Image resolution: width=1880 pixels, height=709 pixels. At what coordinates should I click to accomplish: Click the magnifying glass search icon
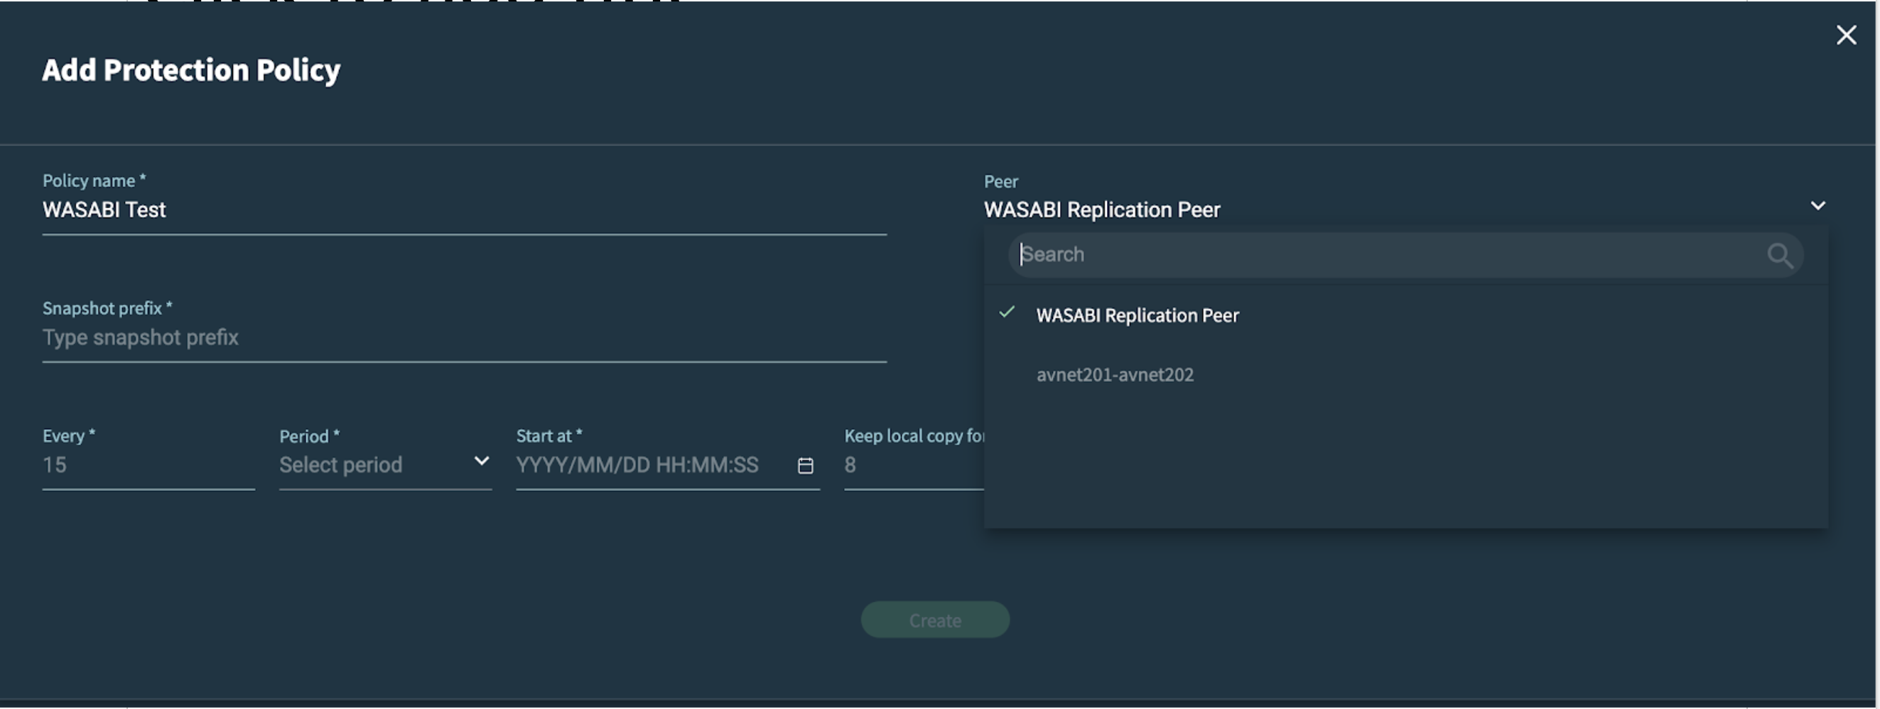(x=1779, y=255)
